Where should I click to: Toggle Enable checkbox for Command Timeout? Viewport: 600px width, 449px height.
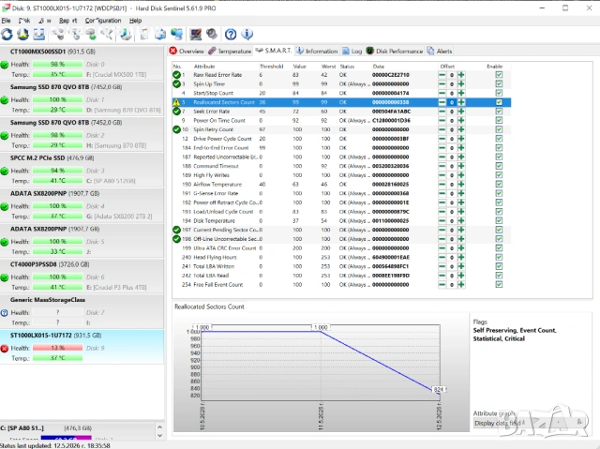click(x=499, y=166)
